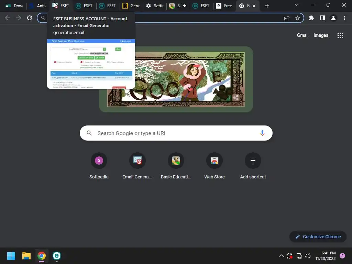Toggle the Chrome side panel

[322, 18]
